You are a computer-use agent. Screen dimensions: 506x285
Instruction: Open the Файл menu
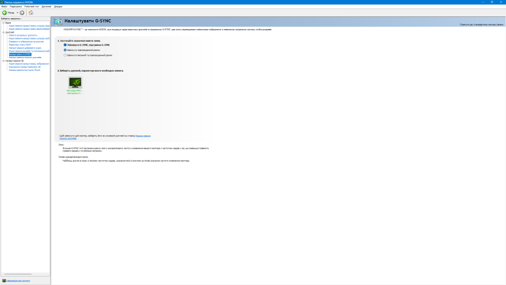4,7
